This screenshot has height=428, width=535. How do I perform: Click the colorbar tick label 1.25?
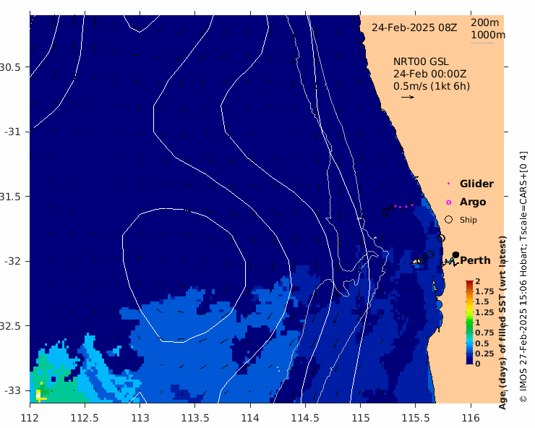tap(484, 312)
